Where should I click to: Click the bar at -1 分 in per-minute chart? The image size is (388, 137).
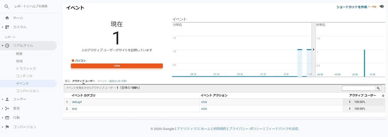[309, 63]
